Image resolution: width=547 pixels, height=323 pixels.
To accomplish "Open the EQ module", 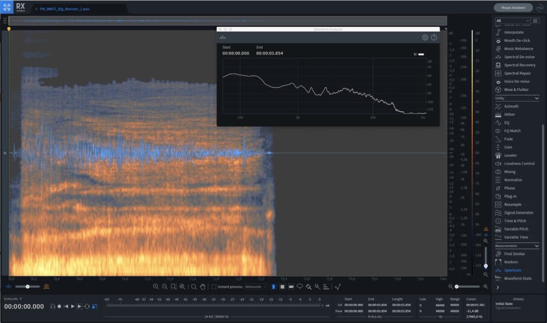I will click(506, 122).
